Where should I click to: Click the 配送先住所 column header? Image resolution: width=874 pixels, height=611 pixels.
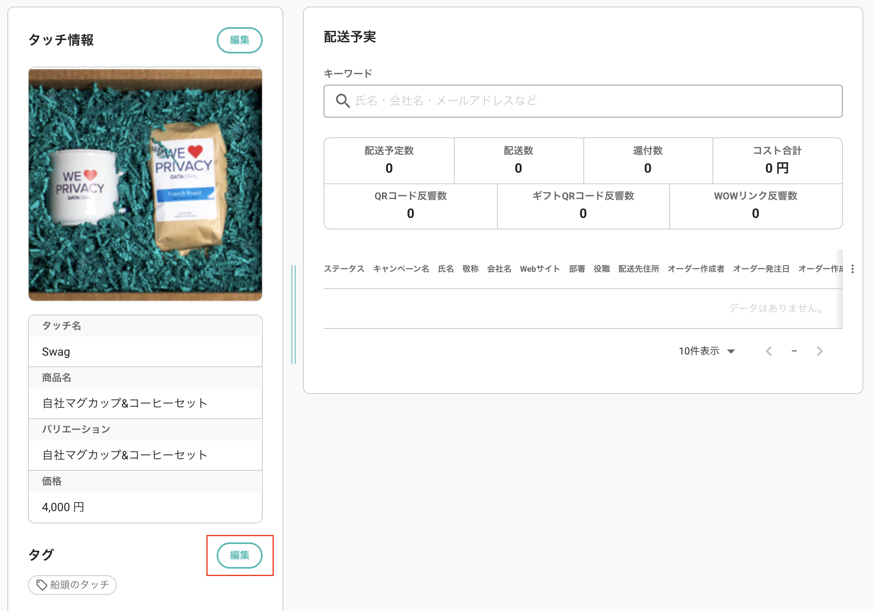click(x=638, y=269)
